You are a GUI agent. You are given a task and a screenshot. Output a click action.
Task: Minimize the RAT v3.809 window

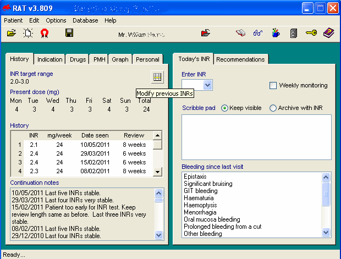point(307,8)
